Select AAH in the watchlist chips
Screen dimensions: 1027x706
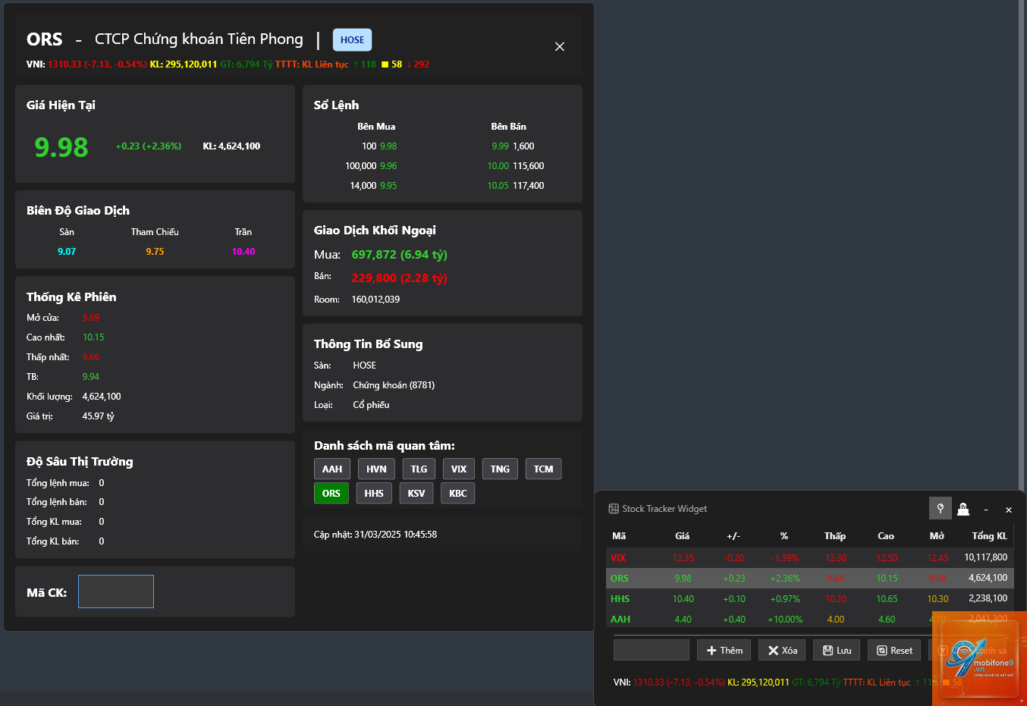pyautogui.click(x=332, y=469)
